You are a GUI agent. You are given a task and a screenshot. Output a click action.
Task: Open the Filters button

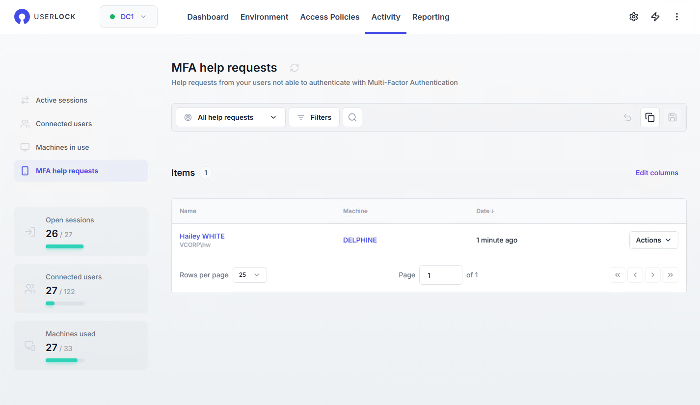click(x=314, y=117)
